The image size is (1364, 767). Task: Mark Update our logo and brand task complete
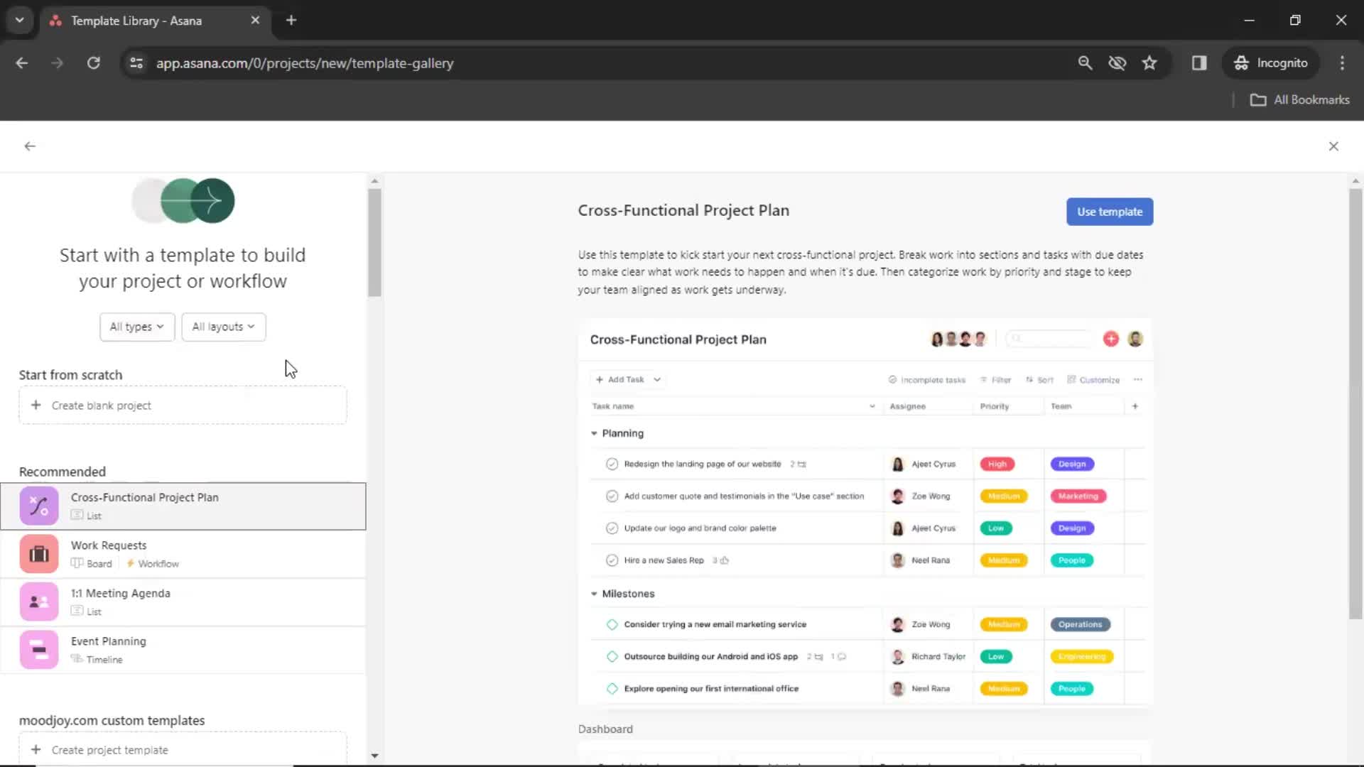click(x=612, y=528)
